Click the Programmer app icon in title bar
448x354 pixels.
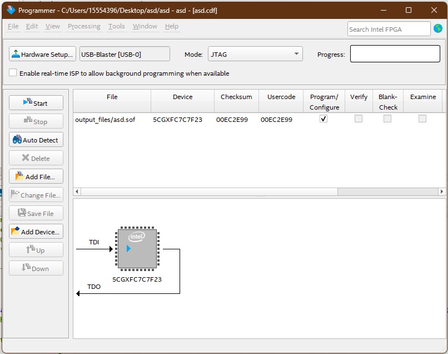[x=10, y=10]
